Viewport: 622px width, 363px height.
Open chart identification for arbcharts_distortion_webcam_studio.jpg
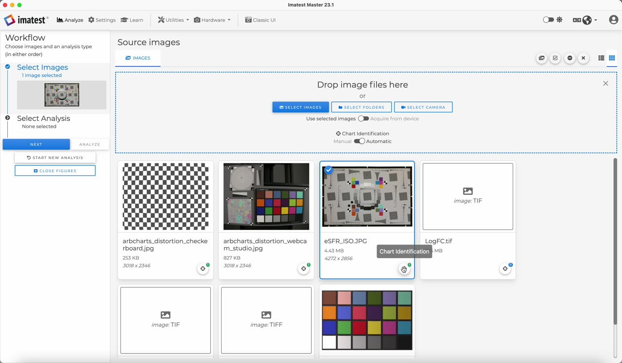[304, 269]
